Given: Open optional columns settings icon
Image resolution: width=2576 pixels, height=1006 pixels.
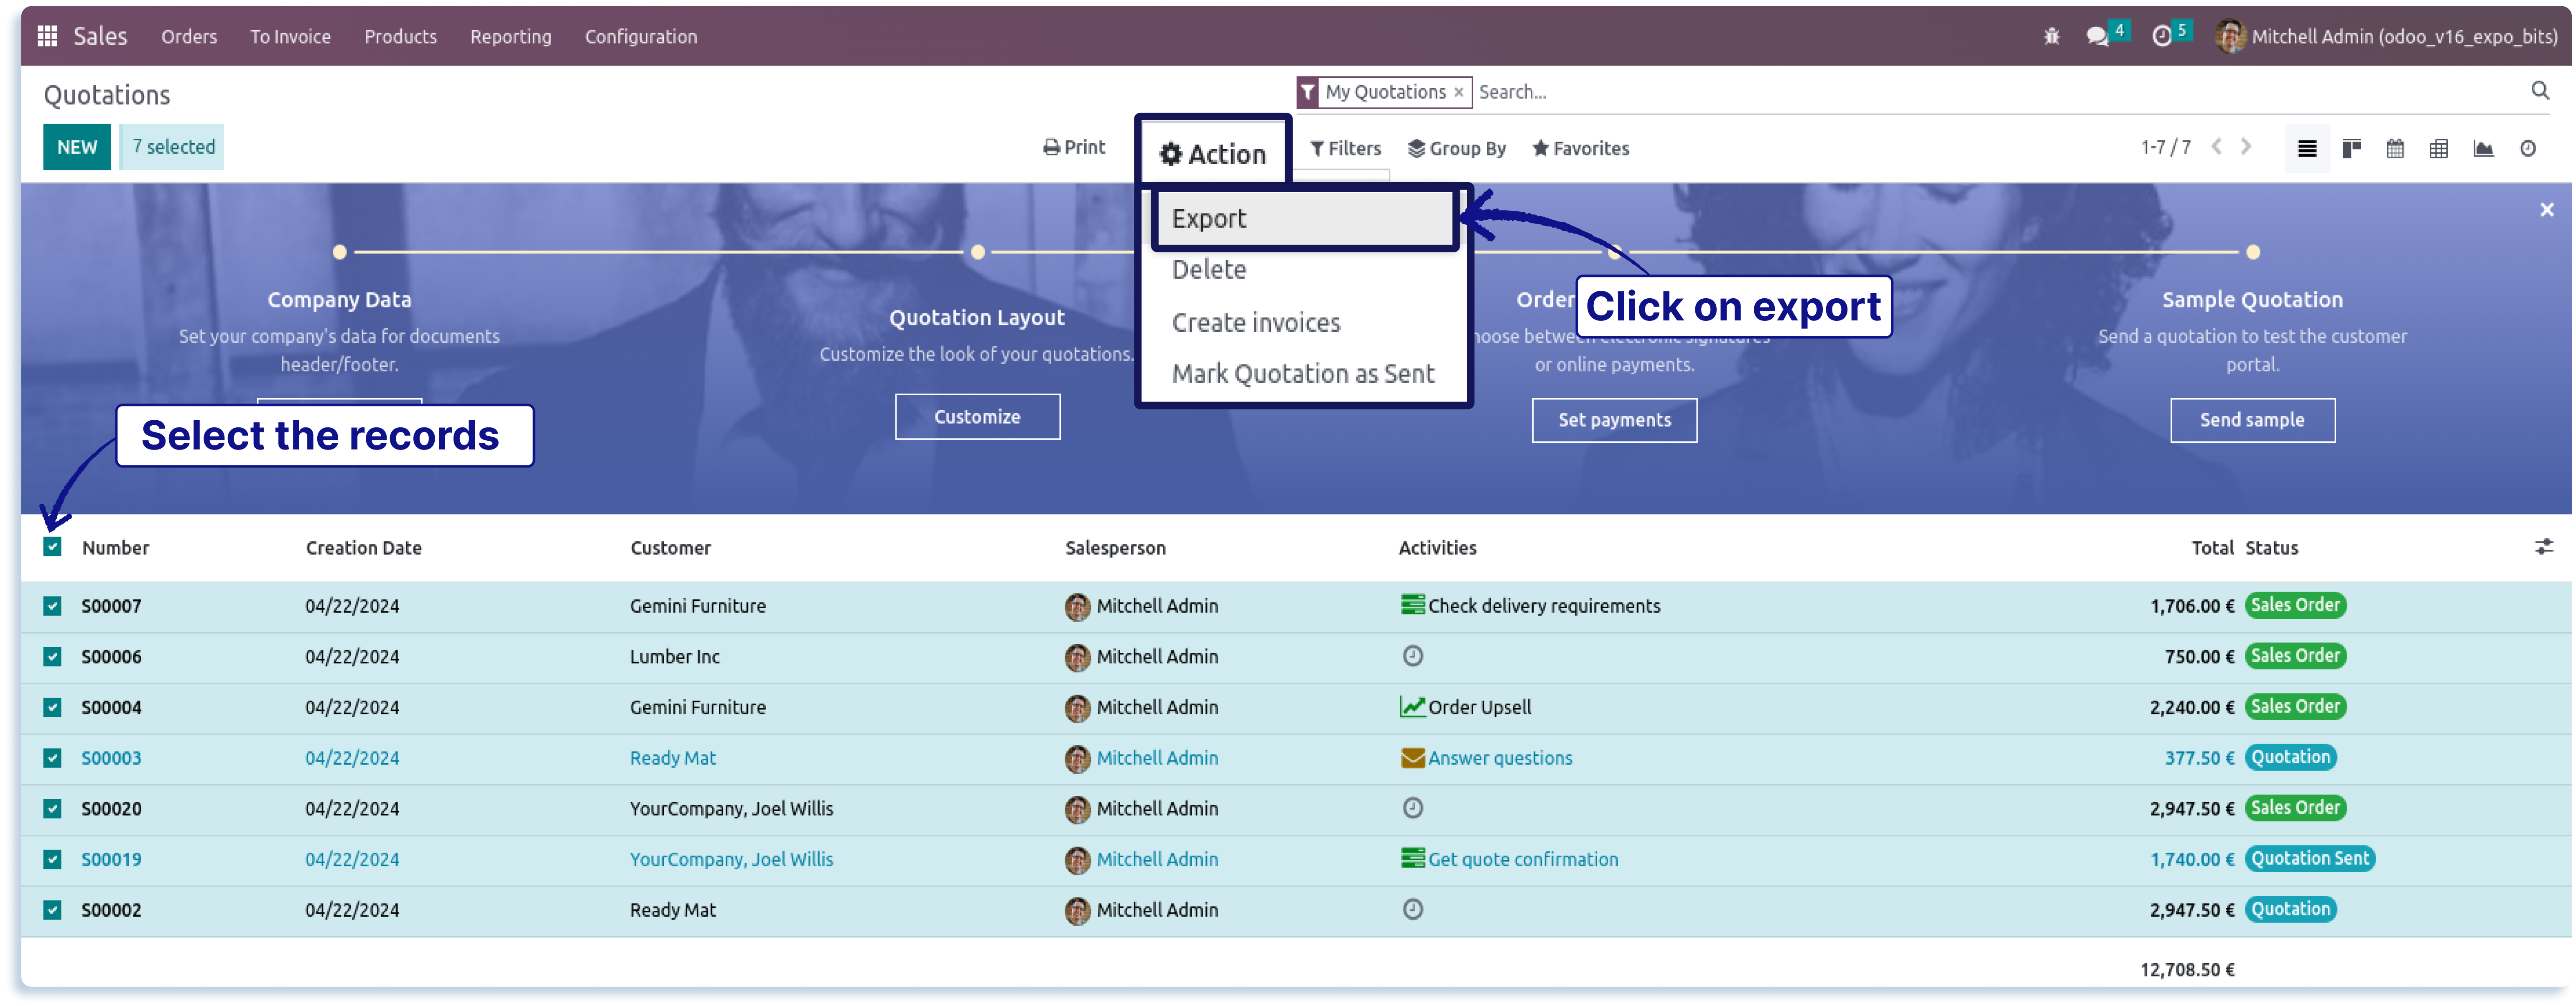Looking at the screenshot, I should point(2544,547).
